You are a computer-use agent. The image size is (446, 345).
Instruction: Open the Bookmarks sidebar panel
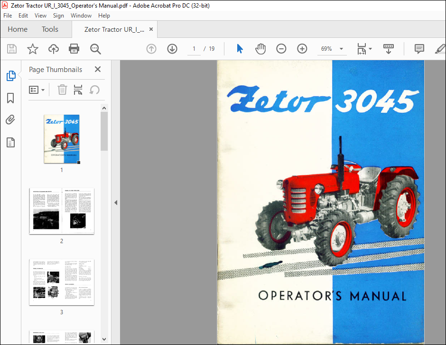[x=10, y=98]
